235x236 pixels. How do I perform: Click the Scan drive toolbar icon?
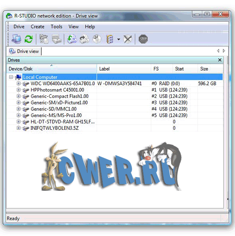point(57,39)
